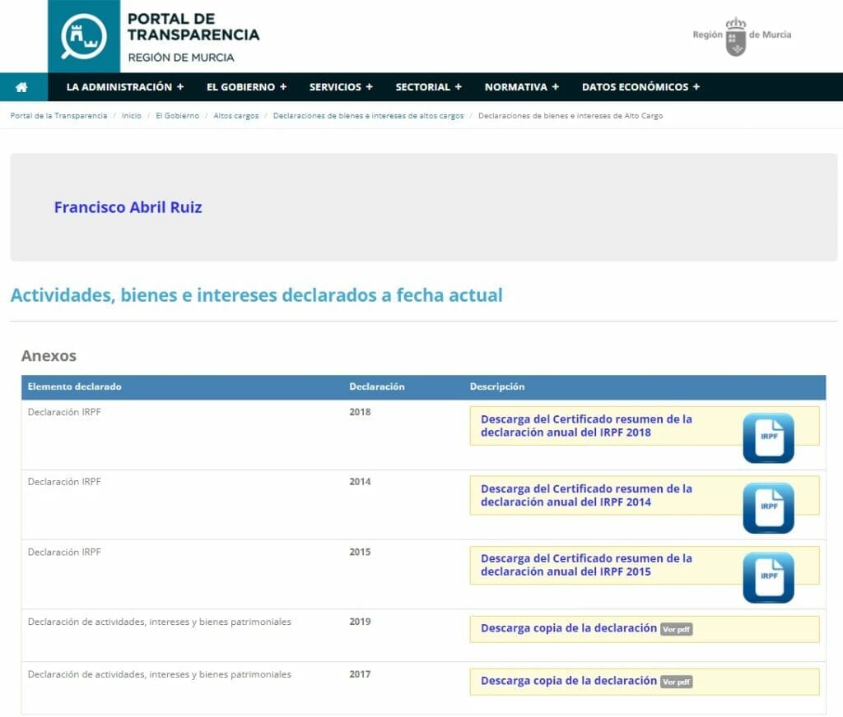Click the IRPF document icon for 2018
Image resolution: width=843 pixels, height=717 pixels.
pyautogui.click(x=770, y=437)
